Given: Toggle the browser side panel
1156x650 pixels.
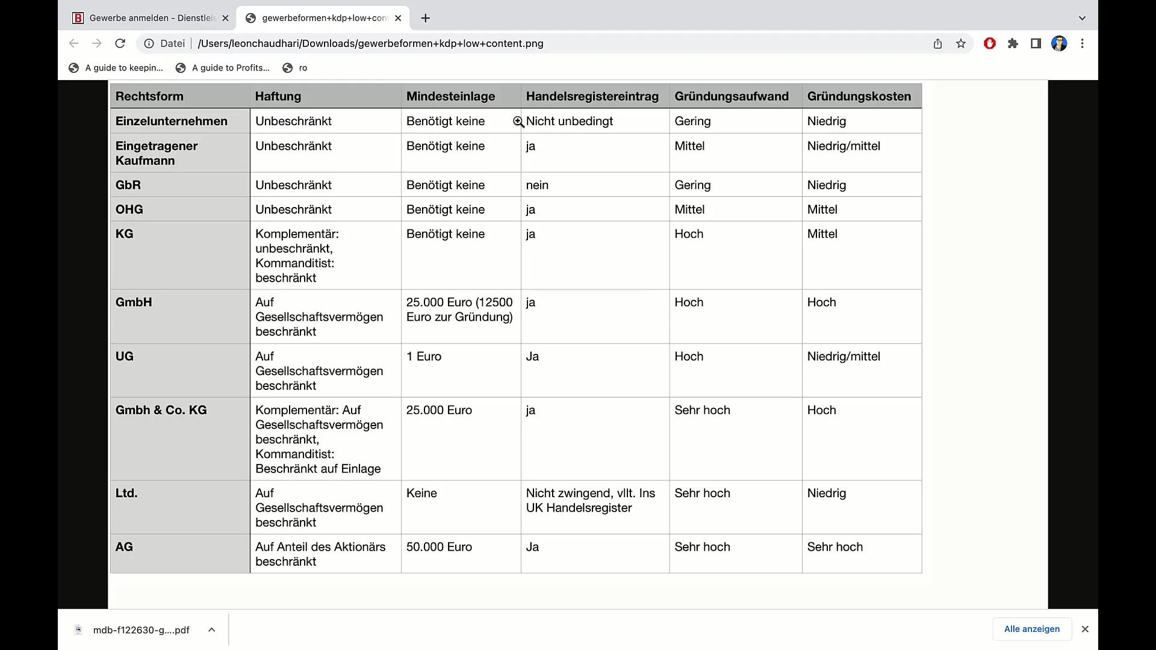Looking at the screenshot, I should [1036, 43].
